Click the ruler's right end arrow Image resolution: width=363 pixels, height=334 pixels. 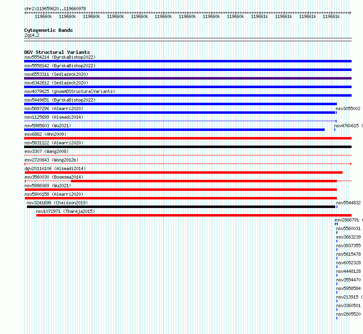pos(350,13)
